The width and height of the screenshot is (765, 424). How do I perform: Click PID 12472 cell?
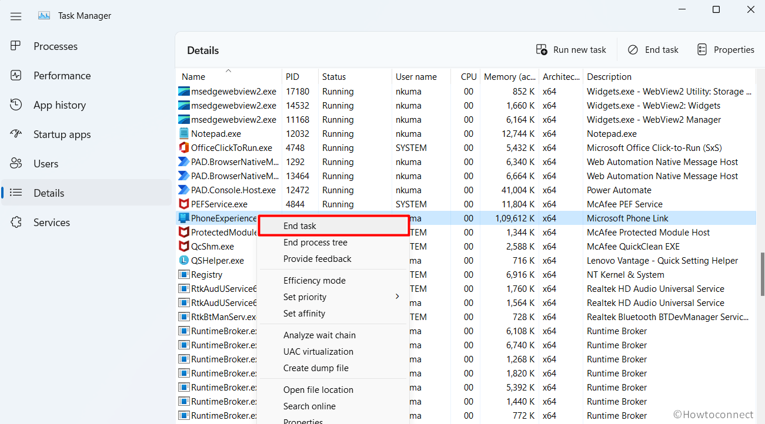(298, 190)
